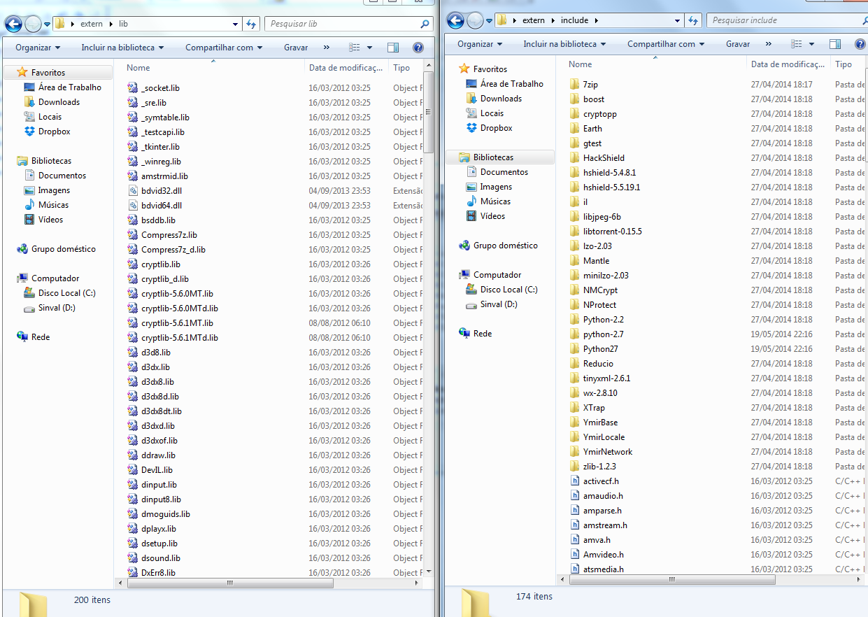Image resolution: width=868 pixels, height=617 pixels.
Task: Show more toolbar commands in include window
Action: click(769, 44)
